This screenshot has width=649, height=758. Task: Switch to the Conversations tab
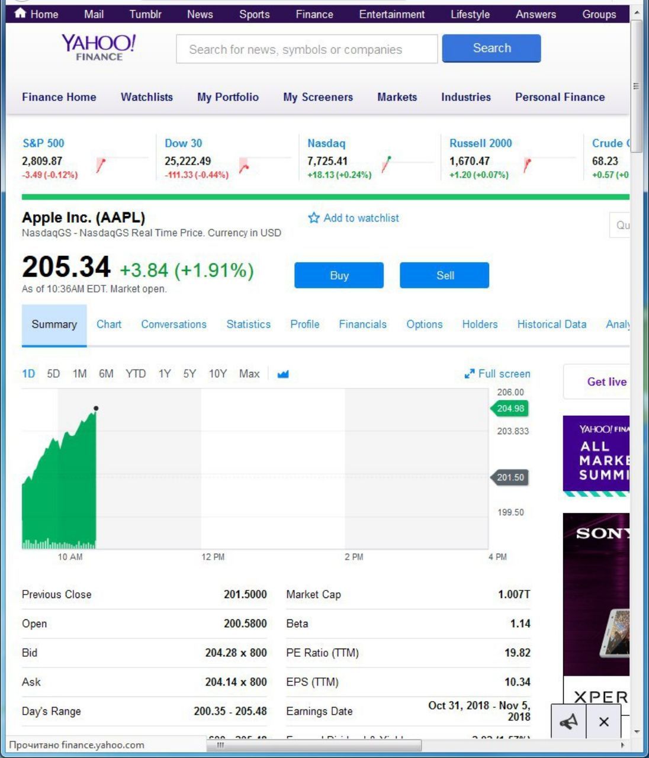pos(174,325)
